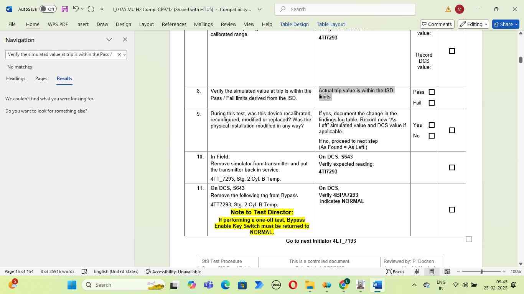Check the step 9 completion checkbox
Image resolution: width=524 pixels, height=294 pixels.
[x=452, y=130]
